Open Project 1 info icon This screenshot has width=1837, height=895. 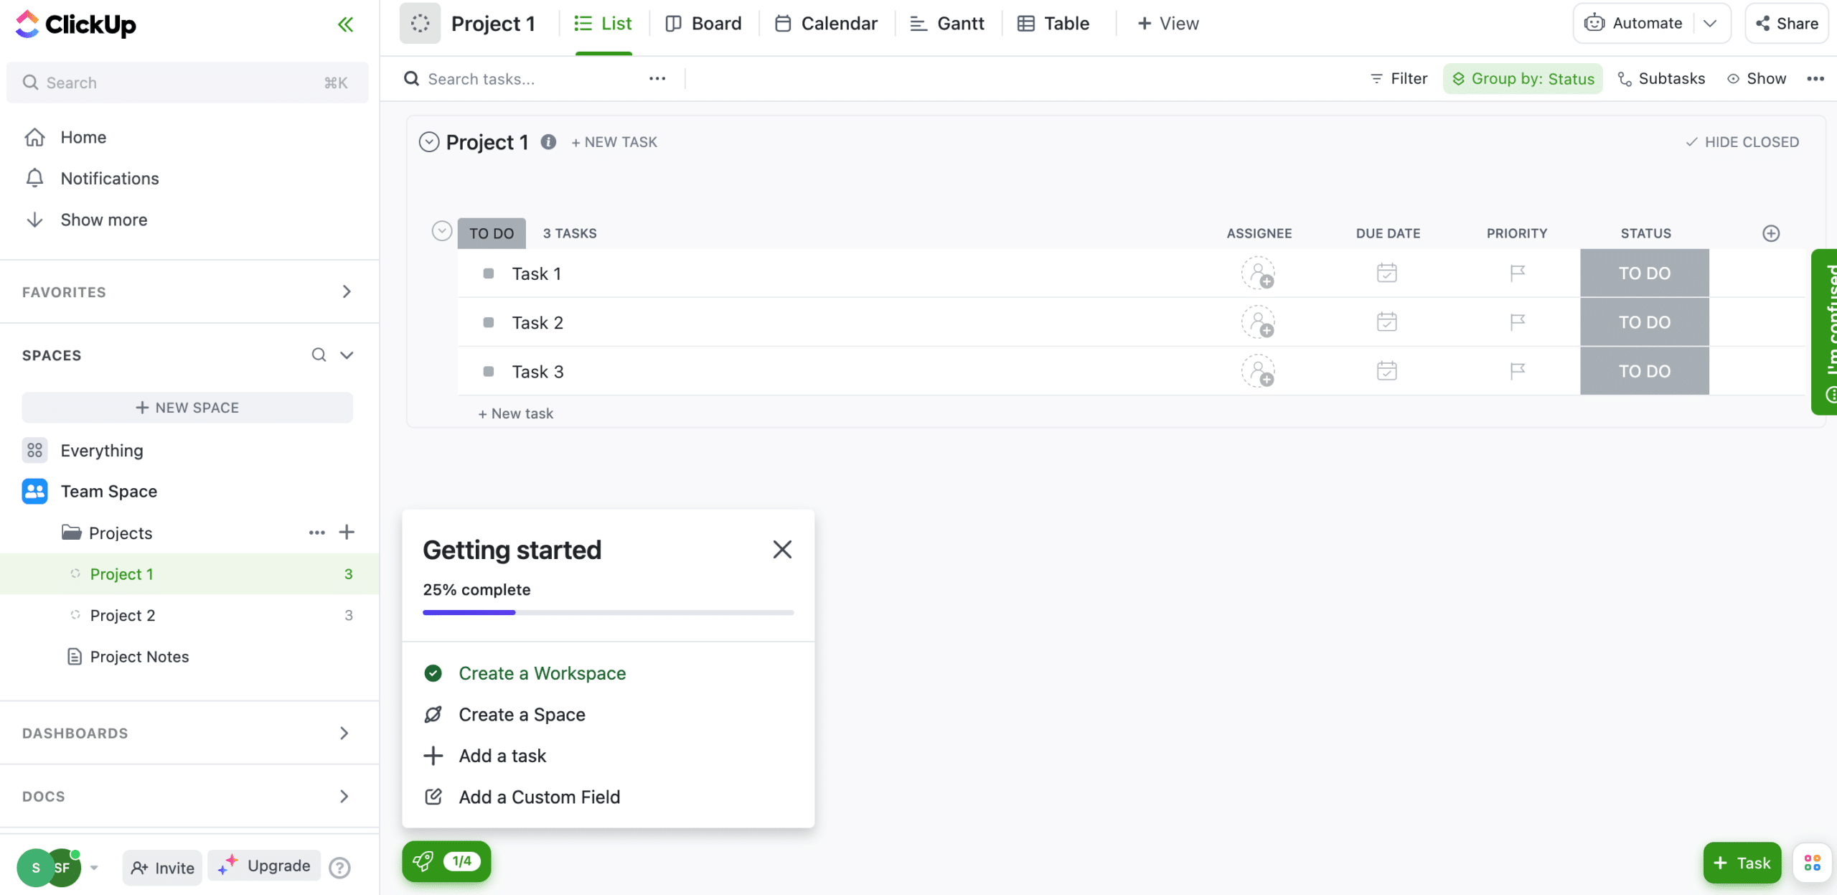(548, 142)
